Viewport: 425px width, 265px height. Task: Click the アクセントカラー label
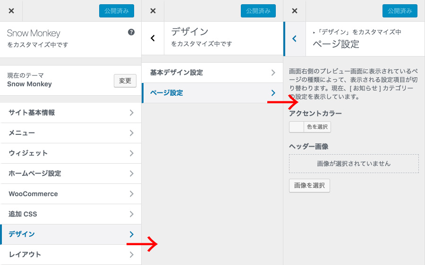(315, 113)
